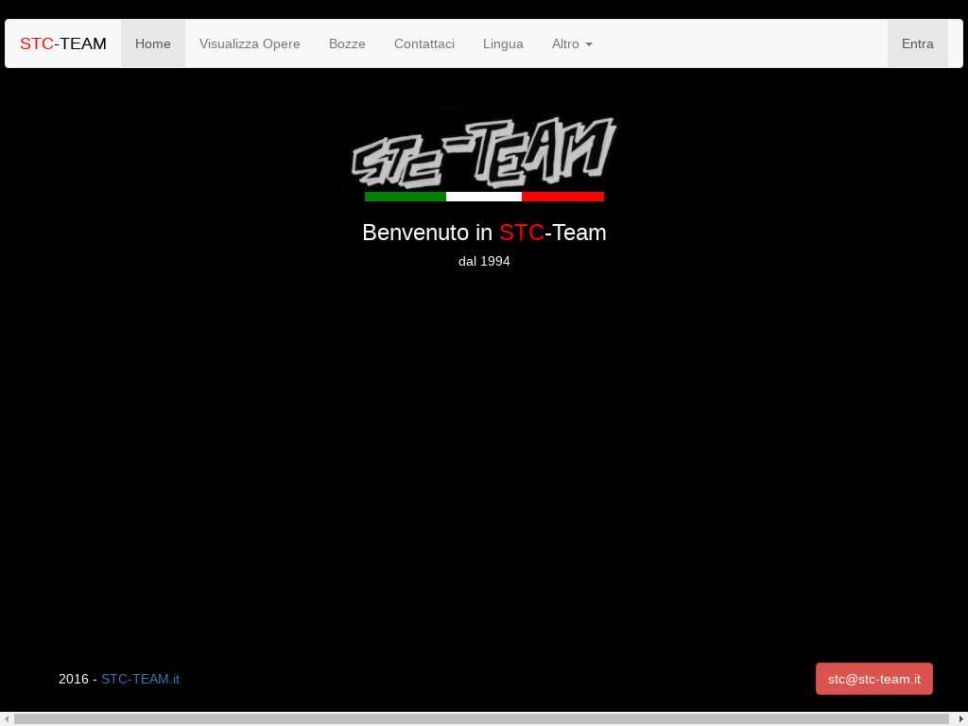Select the Home menu item

click(x=153, y=43)
